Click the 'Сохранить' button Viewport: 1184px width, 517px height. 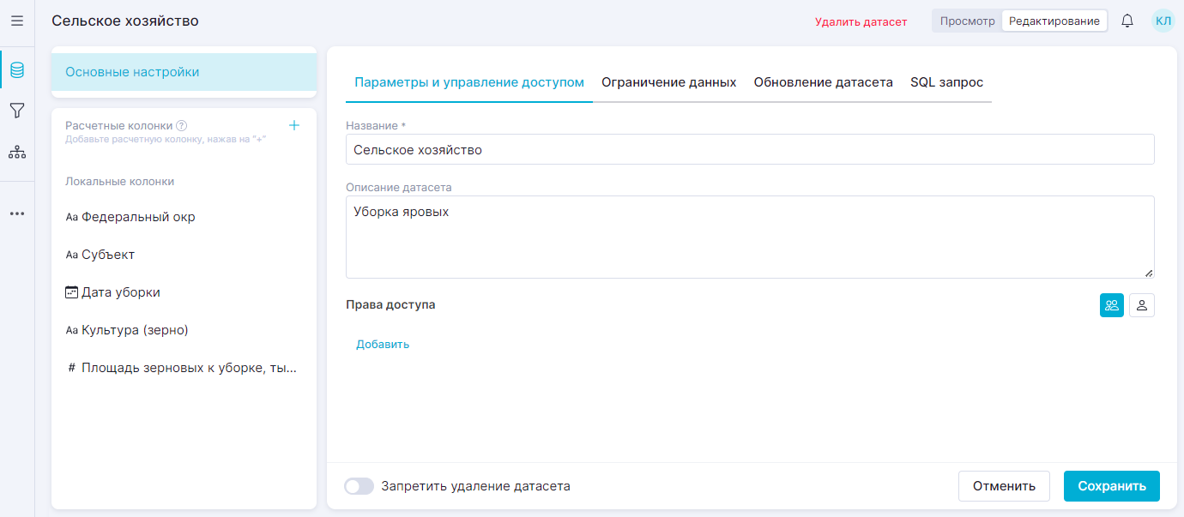1111,486
